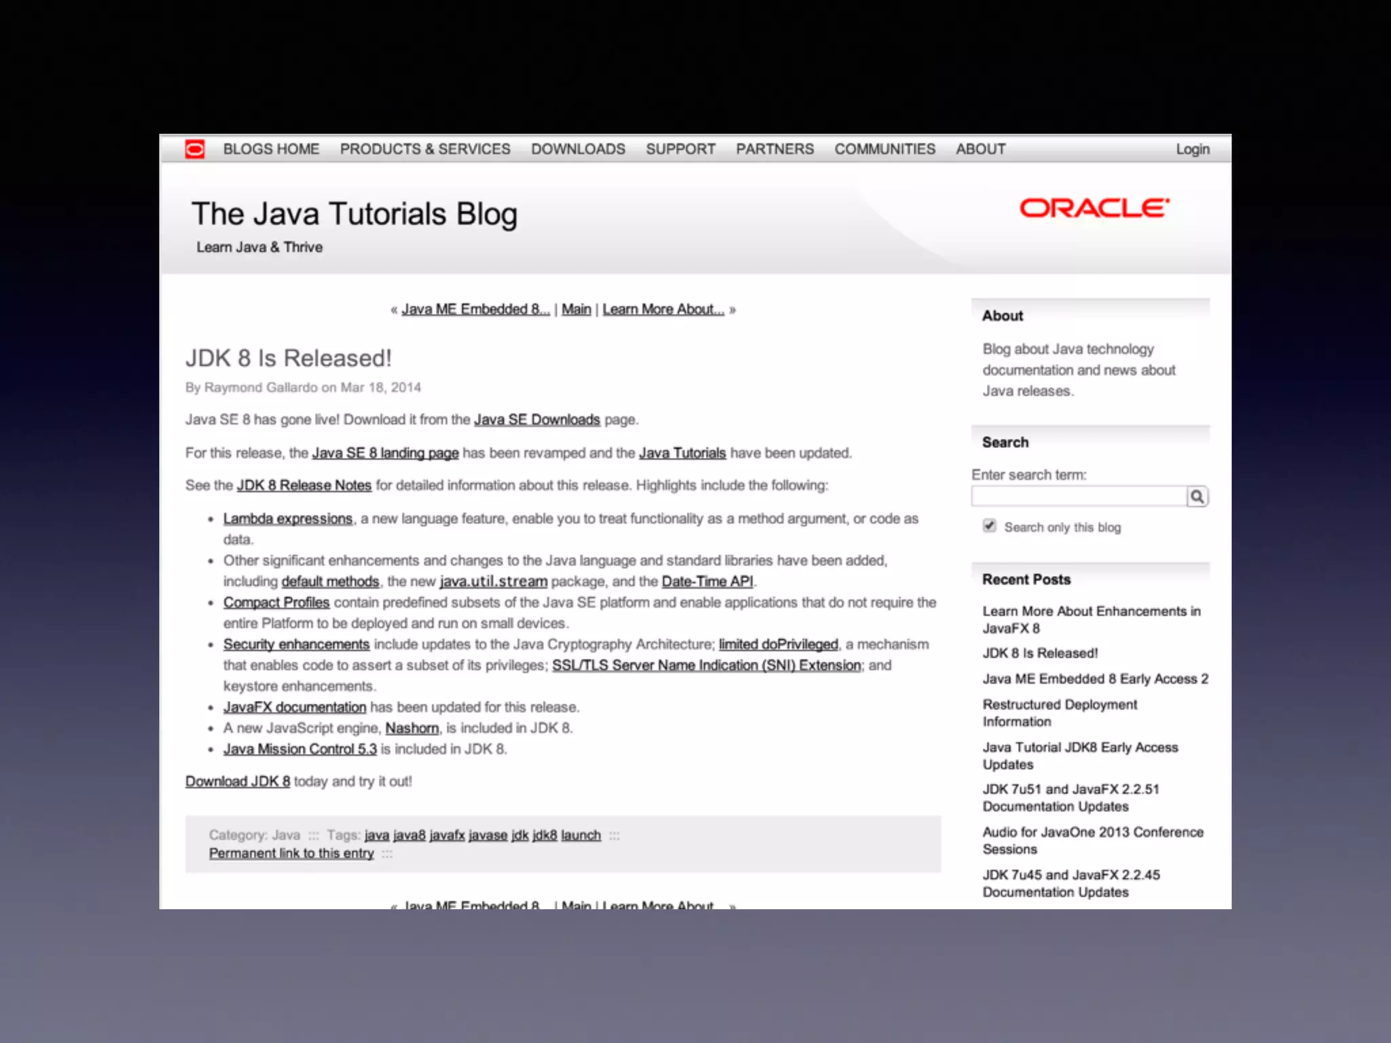This screenshot has height=1043, width=1391.
Task: Open SSL/TLS Server Name Indication Extension link
Action: (x=707, y=665)
